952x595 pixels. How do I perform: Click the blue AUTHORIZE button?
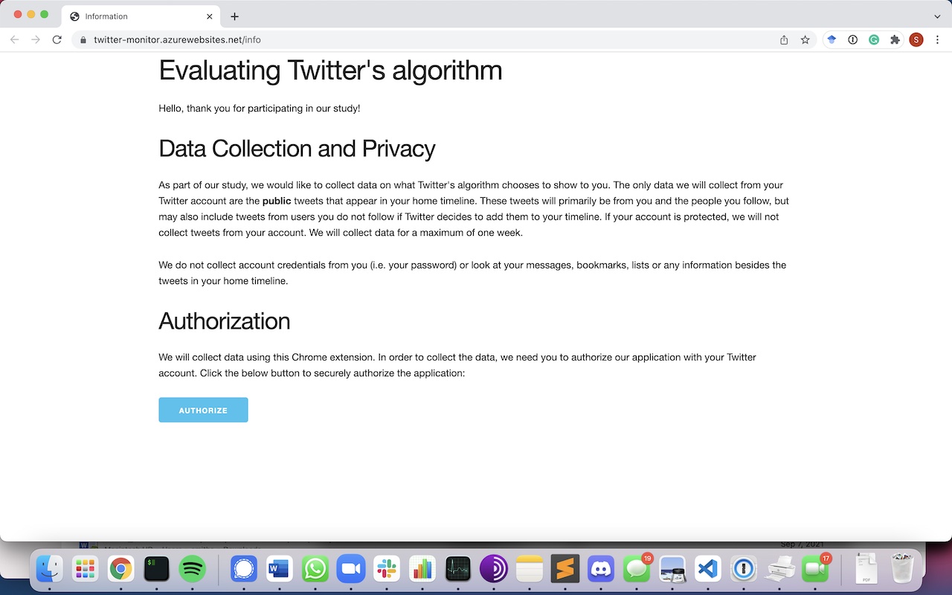[203, 410]
